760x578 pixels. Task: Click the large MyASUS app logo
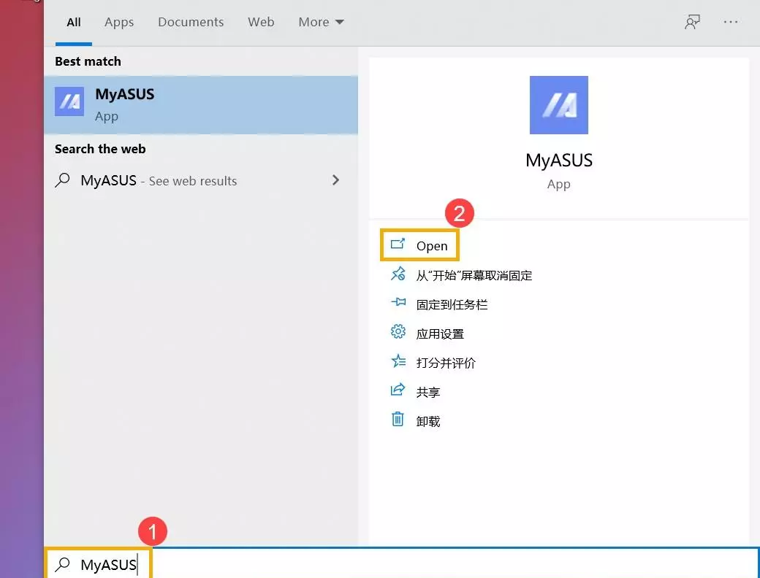click(558, 105)
